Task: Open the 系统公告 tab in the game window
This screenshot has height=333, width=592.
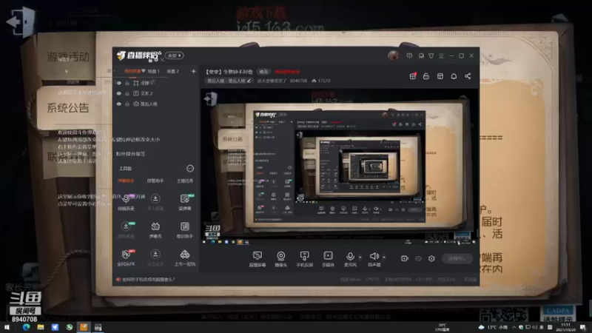Action: [x=68, y=108]
